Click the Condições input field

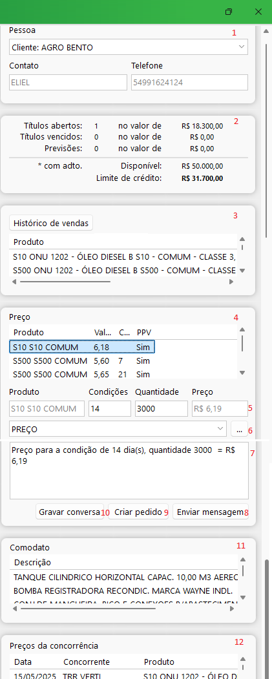click(x=110, y=409)
